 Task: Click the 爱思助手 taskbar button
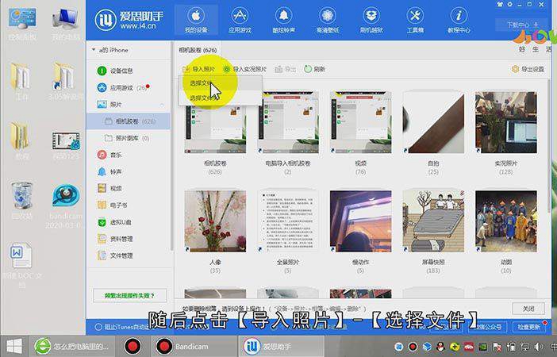[281, 347]
